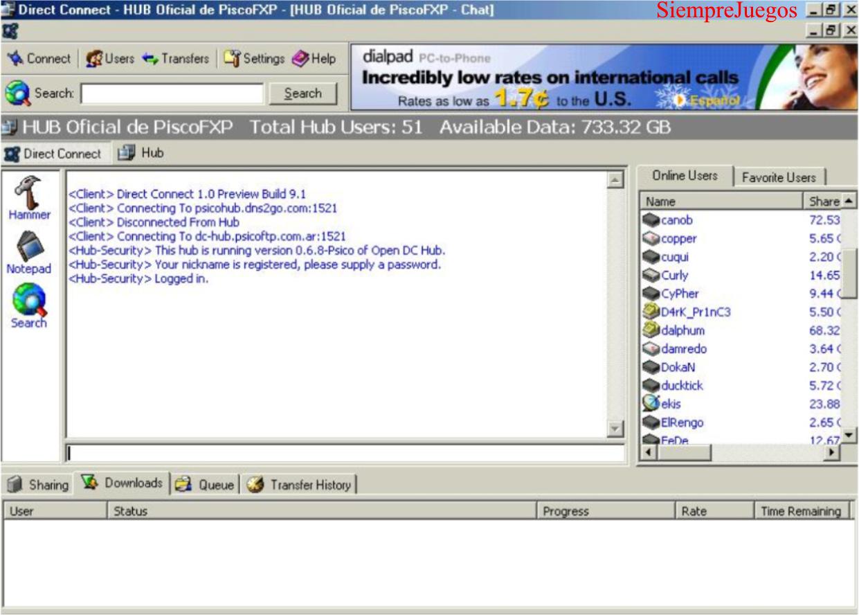Click the connection icon beside copper
The image size is (859, 615).
[x=651, y=239]
